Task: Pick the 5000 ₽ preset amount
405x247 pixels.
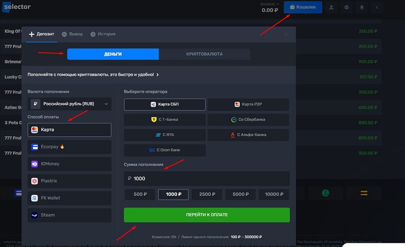Action: 240,194
